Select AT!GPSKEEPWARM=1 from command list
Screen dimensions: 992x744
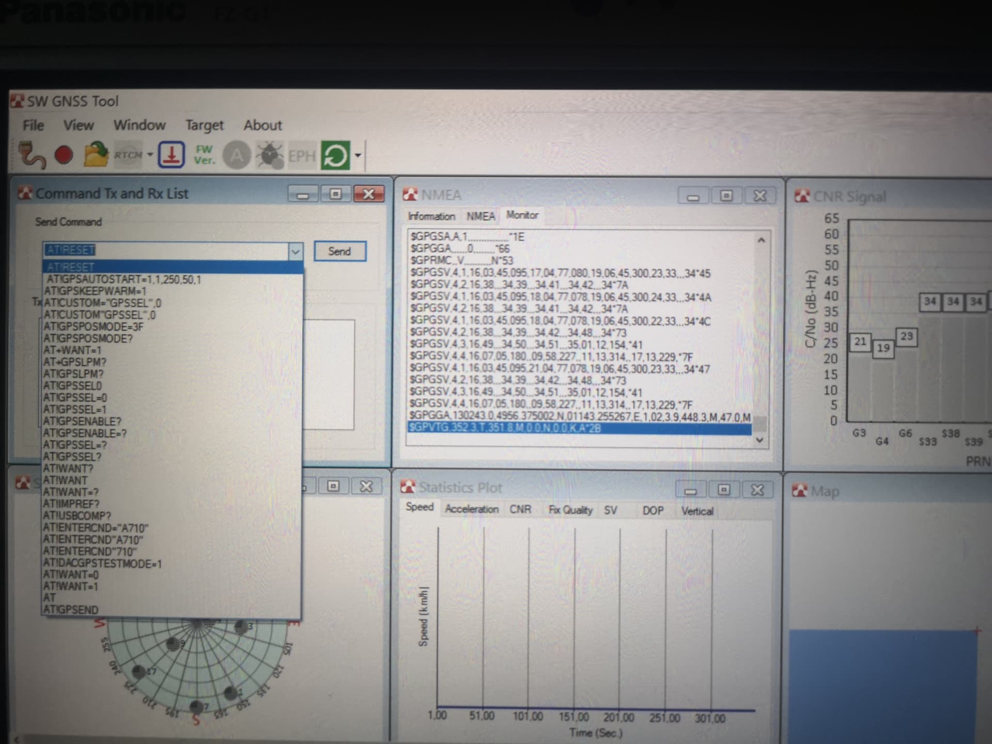pos(95,291)
